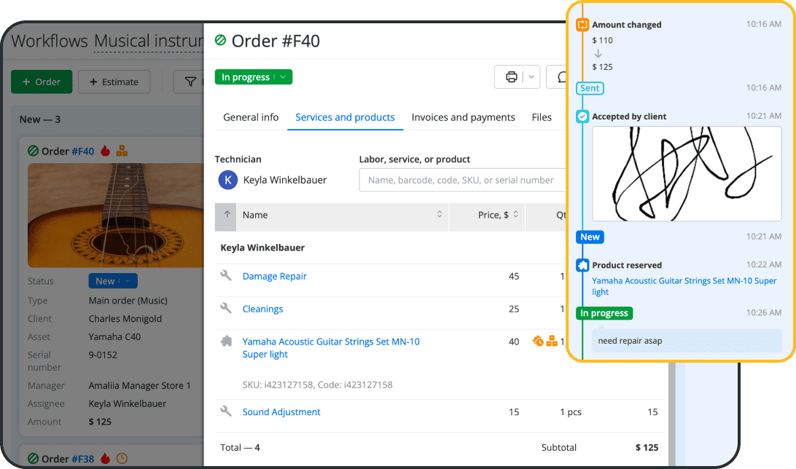The height and width of the screenshot is (469, 796).
Task: Click the labor, service, or product search field
Action: click(462, 180)
